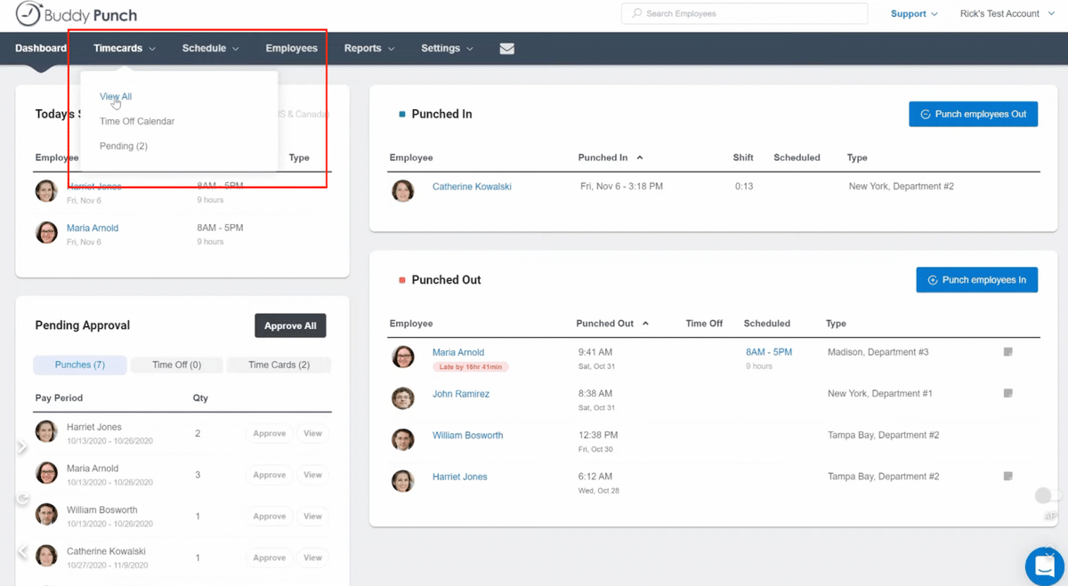Open the Employees page
Viewport: 1068px width, 586px height.
[291, 48]
